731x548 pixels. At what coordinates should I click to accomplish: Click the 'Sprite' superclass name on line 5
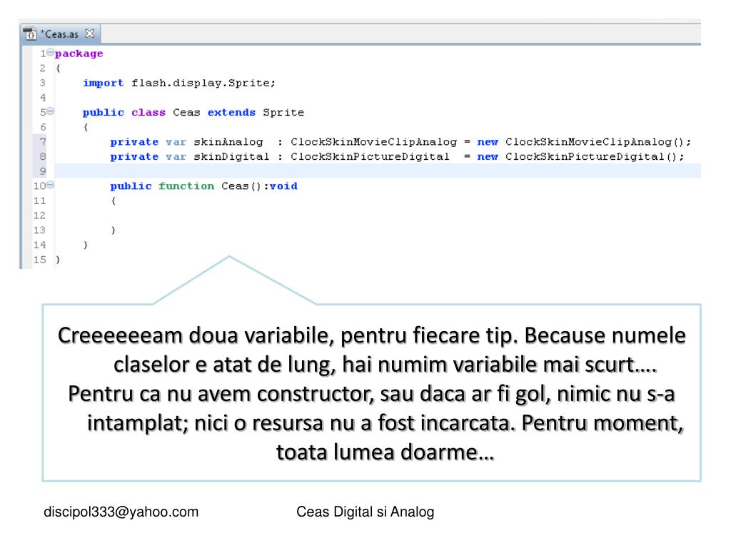click(x=283, y=112)
